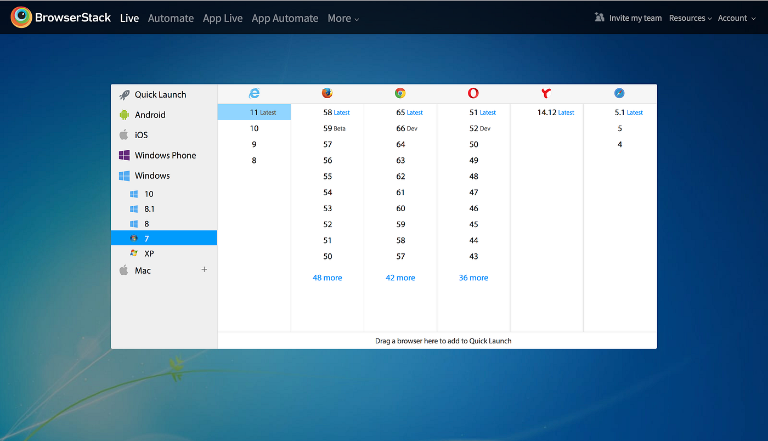Show 48 more Firefox versions
Screen dimensions: 768x441
pyautogui.click(x=327, y=278)
